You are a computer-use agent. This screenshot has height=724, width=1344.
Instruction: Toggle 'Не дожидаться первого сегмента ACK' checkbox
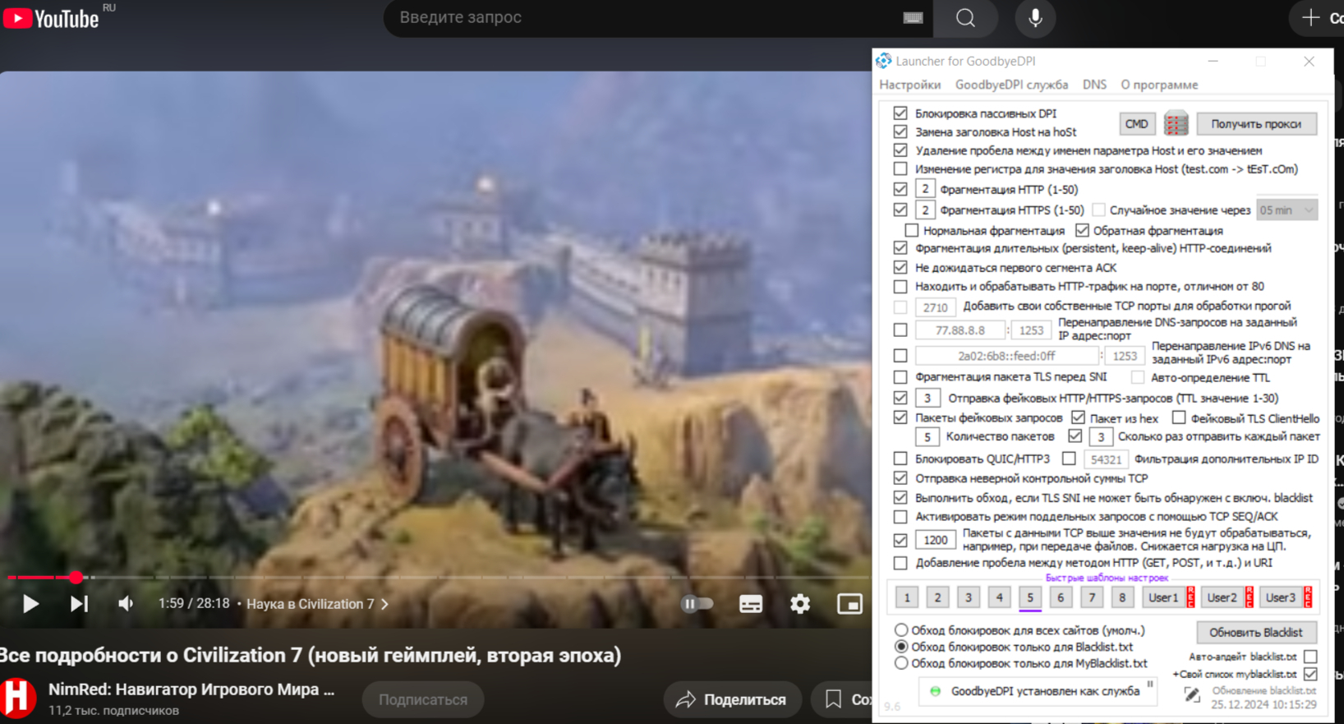pyautogui.click(x=900, y=267)
